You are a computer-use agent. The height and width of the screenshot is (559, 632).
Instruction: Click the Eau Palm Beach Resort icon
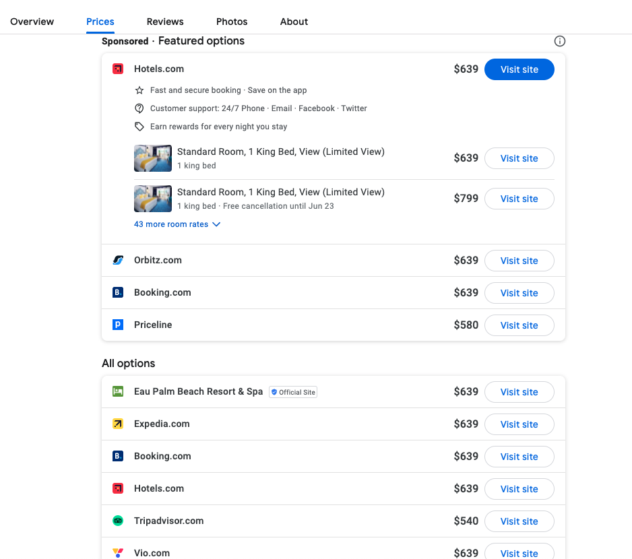tap(118, 391)
